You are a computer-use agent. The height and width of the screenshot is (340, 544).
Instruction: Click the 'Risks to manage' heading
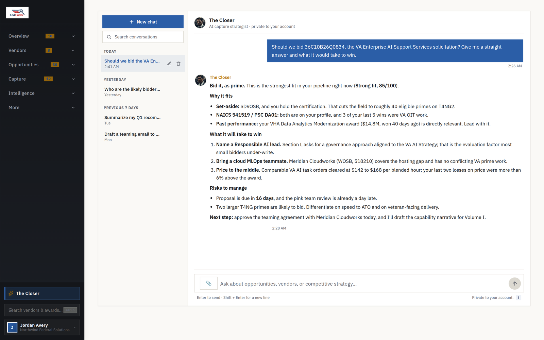coord(228,188)
